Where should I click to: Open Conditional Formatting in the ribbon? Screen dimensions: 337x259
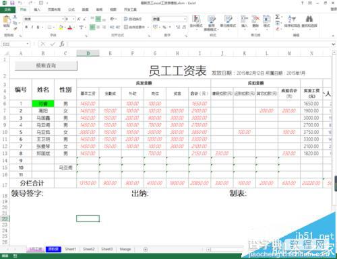196,22
